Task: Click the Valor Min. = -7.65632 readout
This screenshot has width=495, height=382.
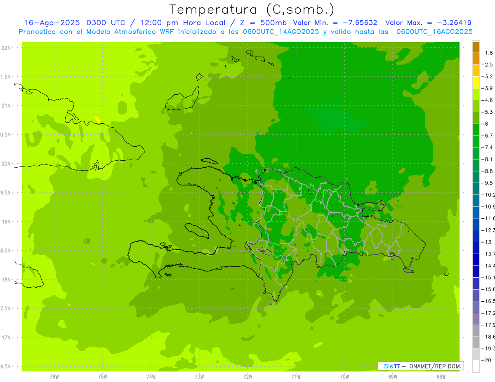Action: click(335, 23)
